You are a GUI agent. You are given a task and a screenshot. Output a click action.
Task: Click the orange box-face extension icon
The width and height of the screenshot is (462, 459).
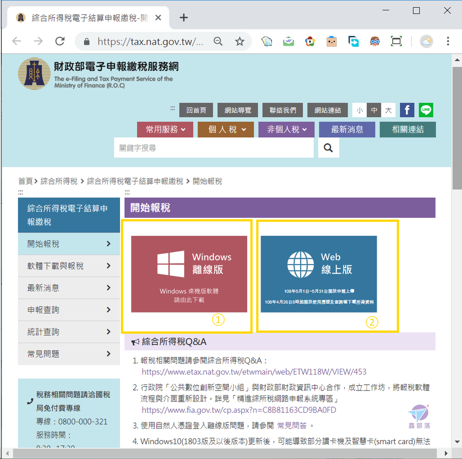[332, 41]
